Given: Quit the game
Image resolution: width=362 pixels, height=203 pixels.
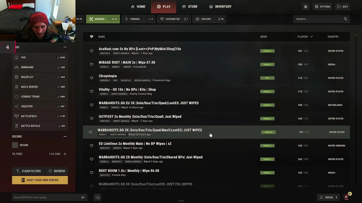Looking at the screenshot, I should (x=343, y=6).
